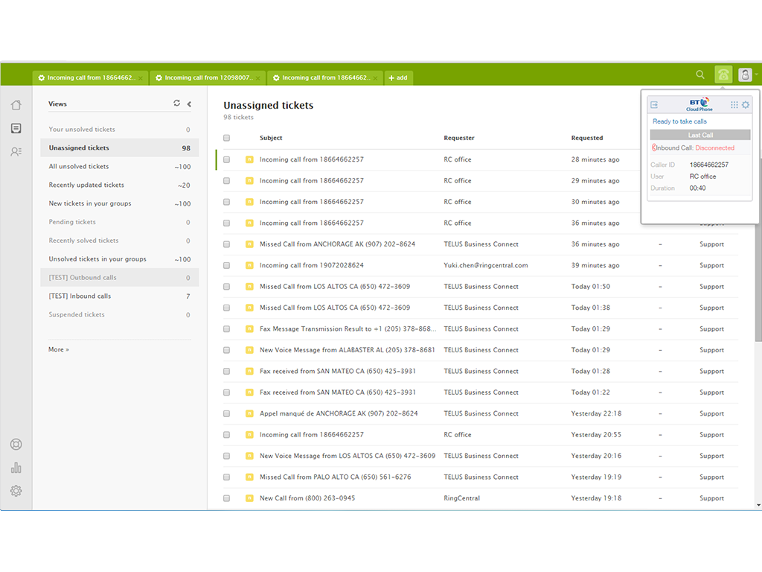Image resolution: width=762 pixels, height=572 pixels.
Task: Open Zendesk admin settings gear in sidebar
Action: pos(16,491)
